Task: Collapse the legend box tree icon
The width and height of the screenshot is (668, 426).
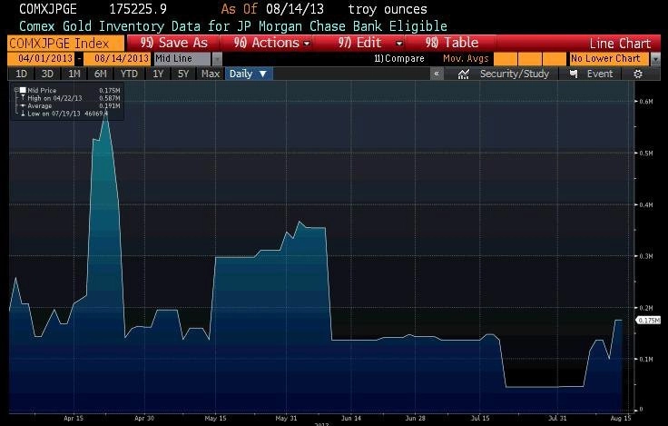Action: coord(16,90)
